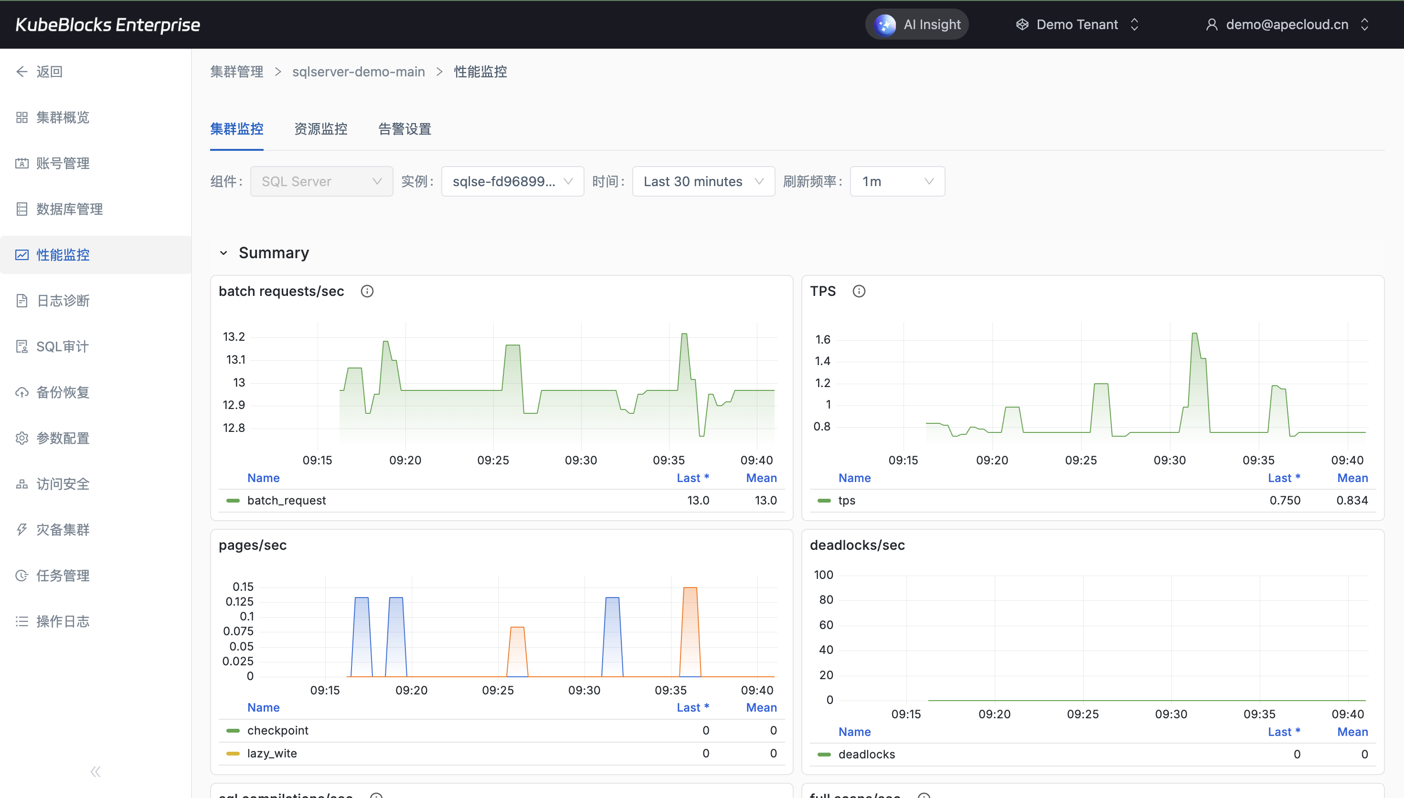
Task: Click the 集群管理 breadcrumb link
Action: click(236, 72)
